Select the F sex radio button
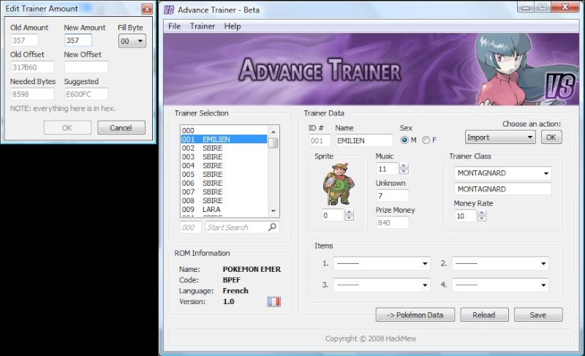The image size is (585, 356). (426, 140)
